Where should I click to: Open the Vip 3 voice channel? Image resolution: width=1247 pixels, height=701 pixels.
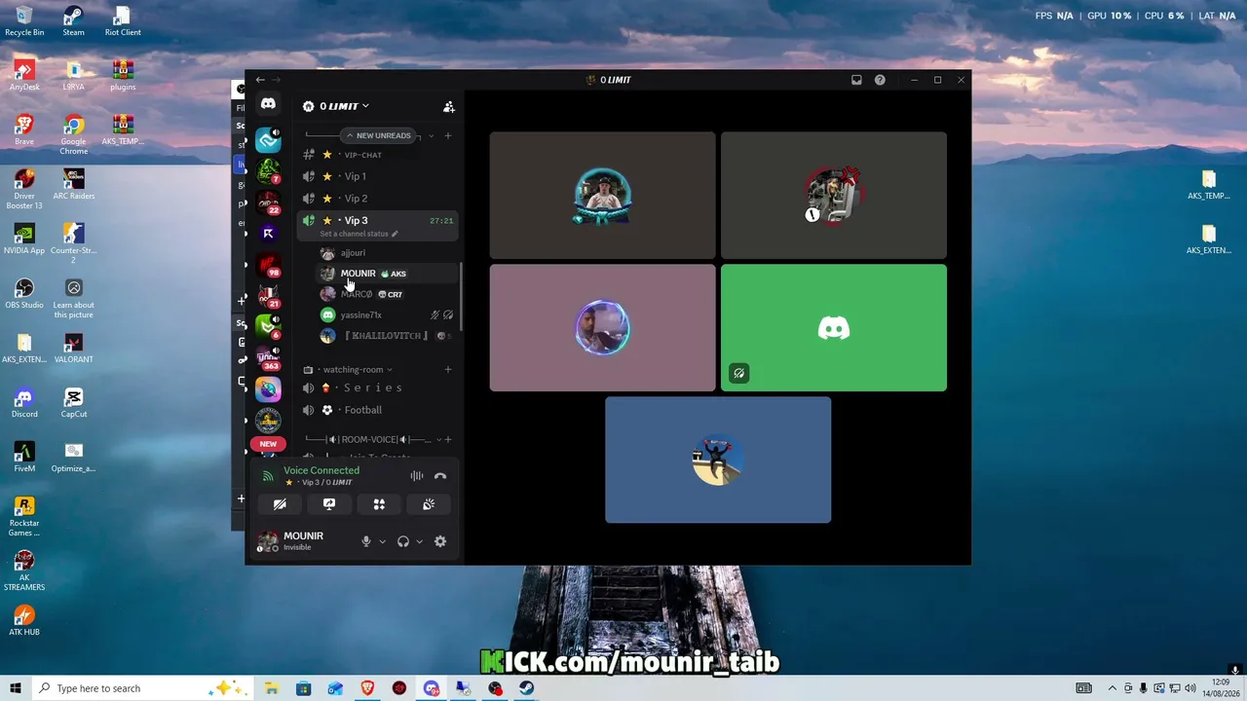pos(376,221)
